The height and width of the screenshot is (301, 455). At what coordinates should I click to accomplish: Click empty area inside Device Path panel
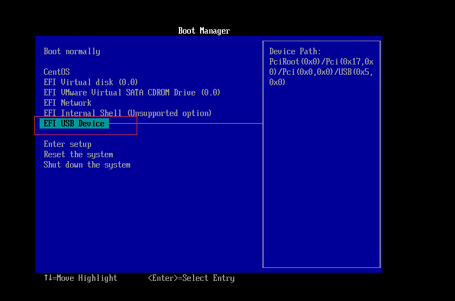tap(321, 179)
